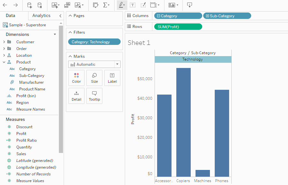Image resolution: width=288 pixels, height=185 pixels.
Task: Click the duplicate sheet toolbar icon
Action: [66, 5]
